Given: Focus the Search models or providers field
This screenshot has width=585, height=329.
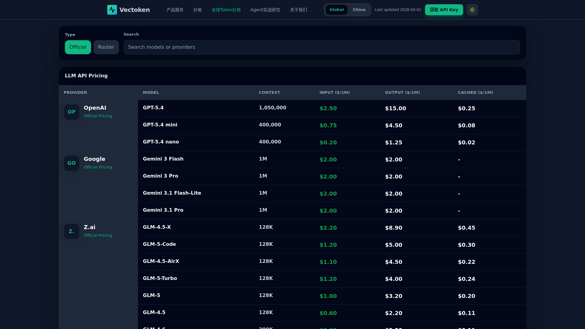Looking at the screenshot, I should click(x=322, y=47).
